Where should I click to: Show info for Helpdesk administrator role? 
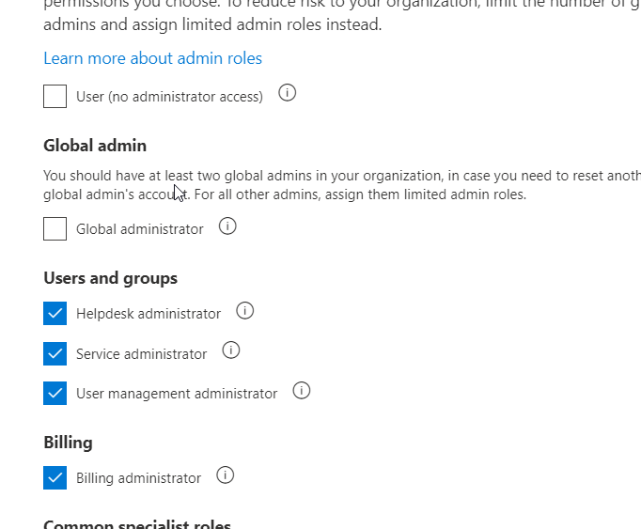coord(245,310)
